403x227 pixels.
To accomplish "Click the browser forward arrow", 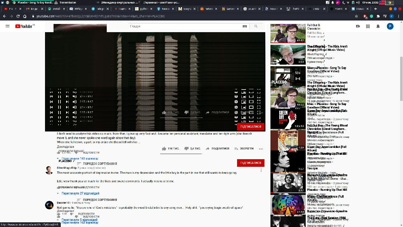I will tap(11, 16).
